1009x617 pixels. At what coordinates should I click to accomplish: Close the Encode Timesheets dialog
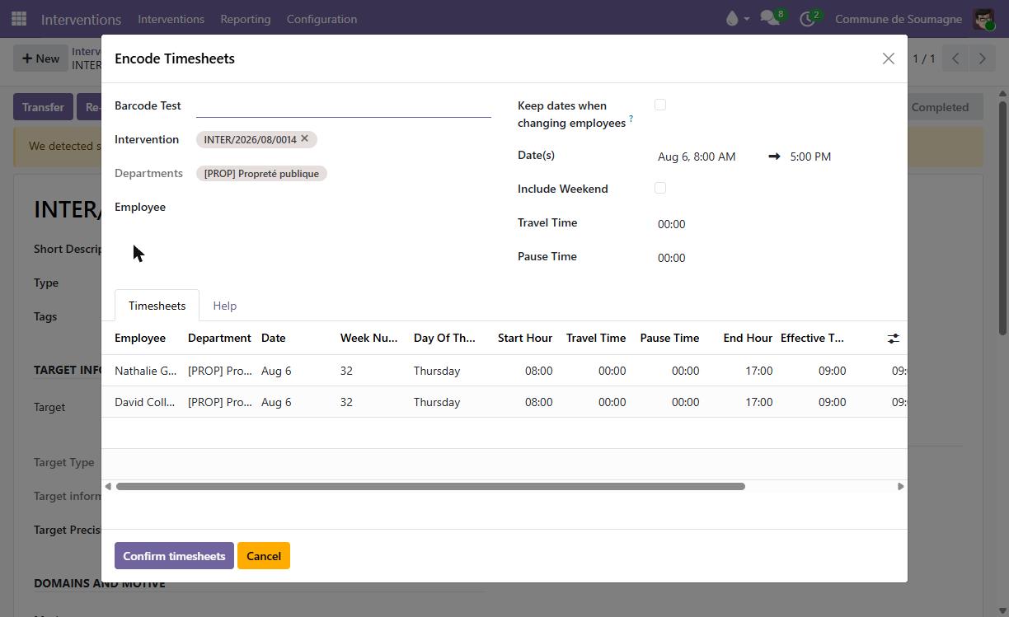[888, 58]
